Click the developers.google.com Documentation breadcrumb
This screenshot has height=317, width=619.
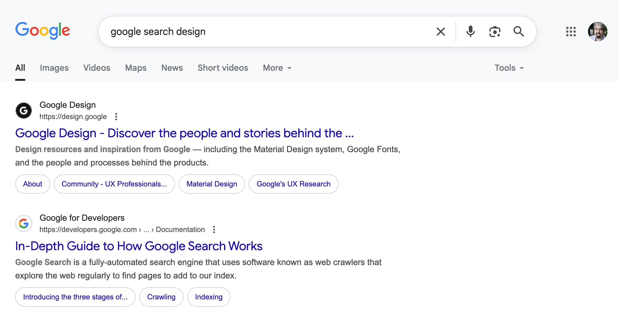pos(122,230)
